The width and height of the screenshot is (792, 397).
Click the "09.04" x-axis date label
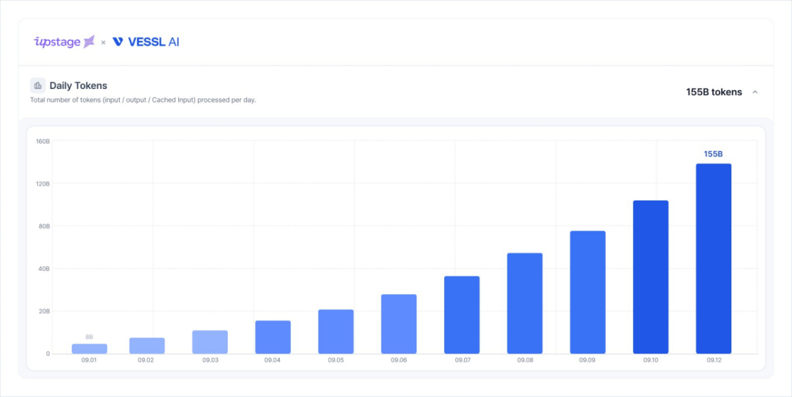[x=273, y=361]
